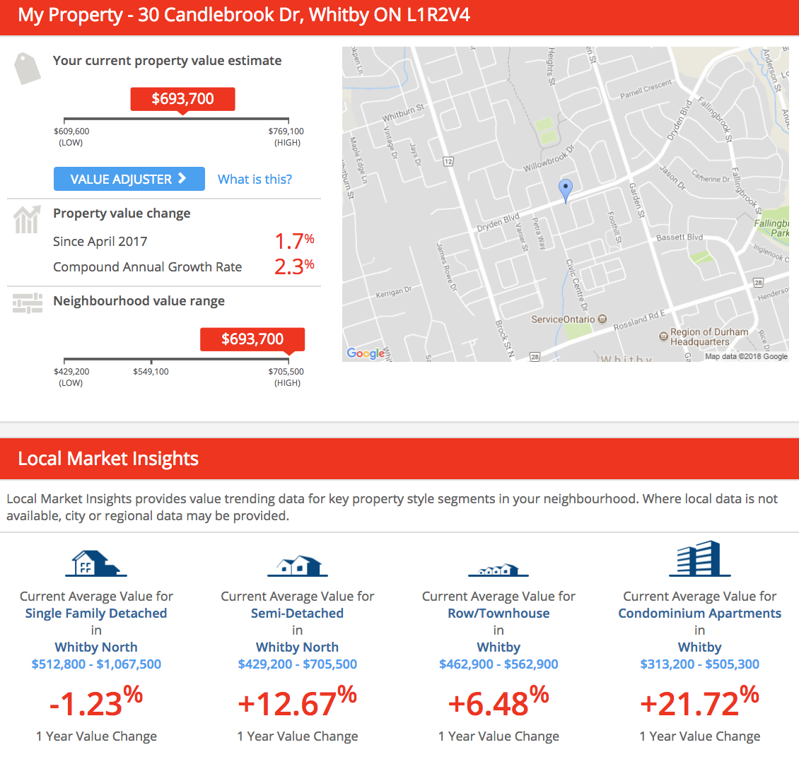Select the brick wall icon by Neighbourhood value range
Image resolution: width=799 pixels, height=769 pixels.
[x=28, y=303]
